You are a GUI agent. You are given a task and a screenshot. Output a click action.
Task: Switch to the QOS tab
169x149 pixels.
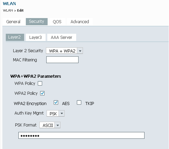click(x=57, y=21)
